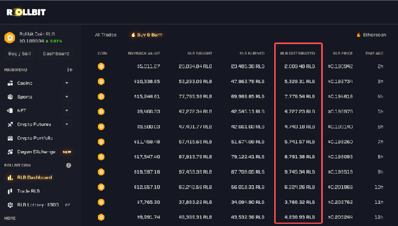This screenshot has width=398, height=226.
Task: Click coin icon in the $19,597.16 row
Action: coord(101,172)
